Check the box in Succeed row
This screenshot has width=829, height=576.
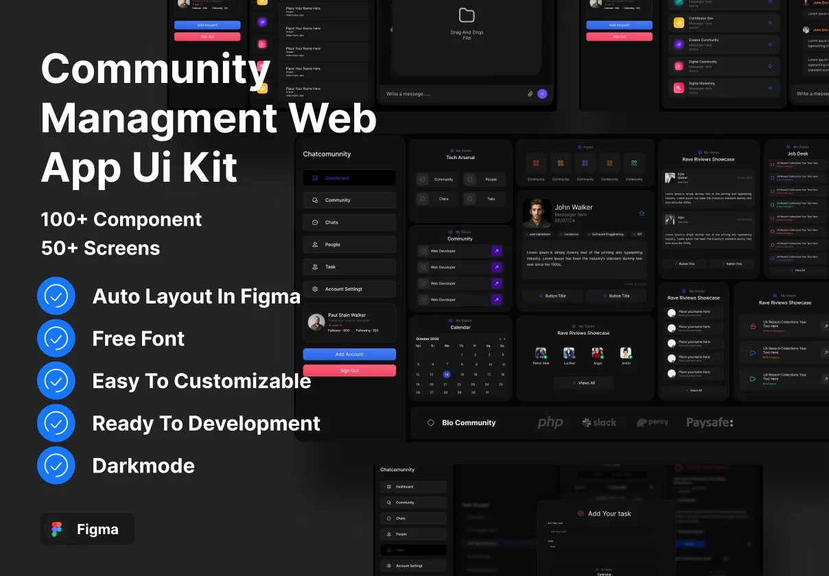744,379
